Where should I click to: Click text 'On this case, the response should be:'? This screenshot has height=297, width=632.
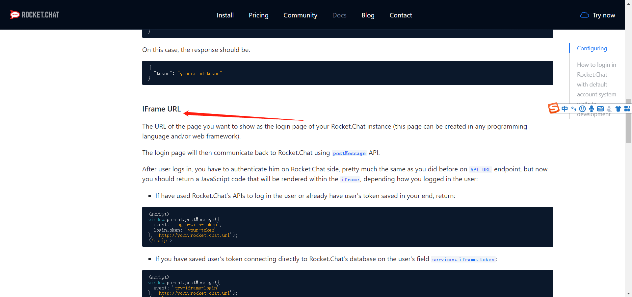click(x=196, y=50)
